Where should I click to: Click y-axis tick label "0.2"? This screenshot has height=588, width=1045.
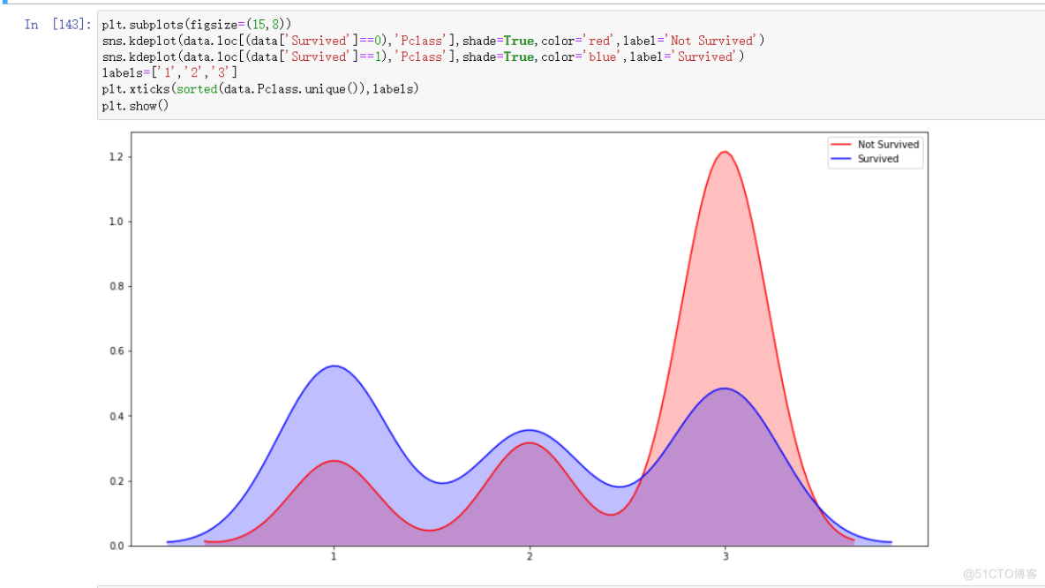116,480
